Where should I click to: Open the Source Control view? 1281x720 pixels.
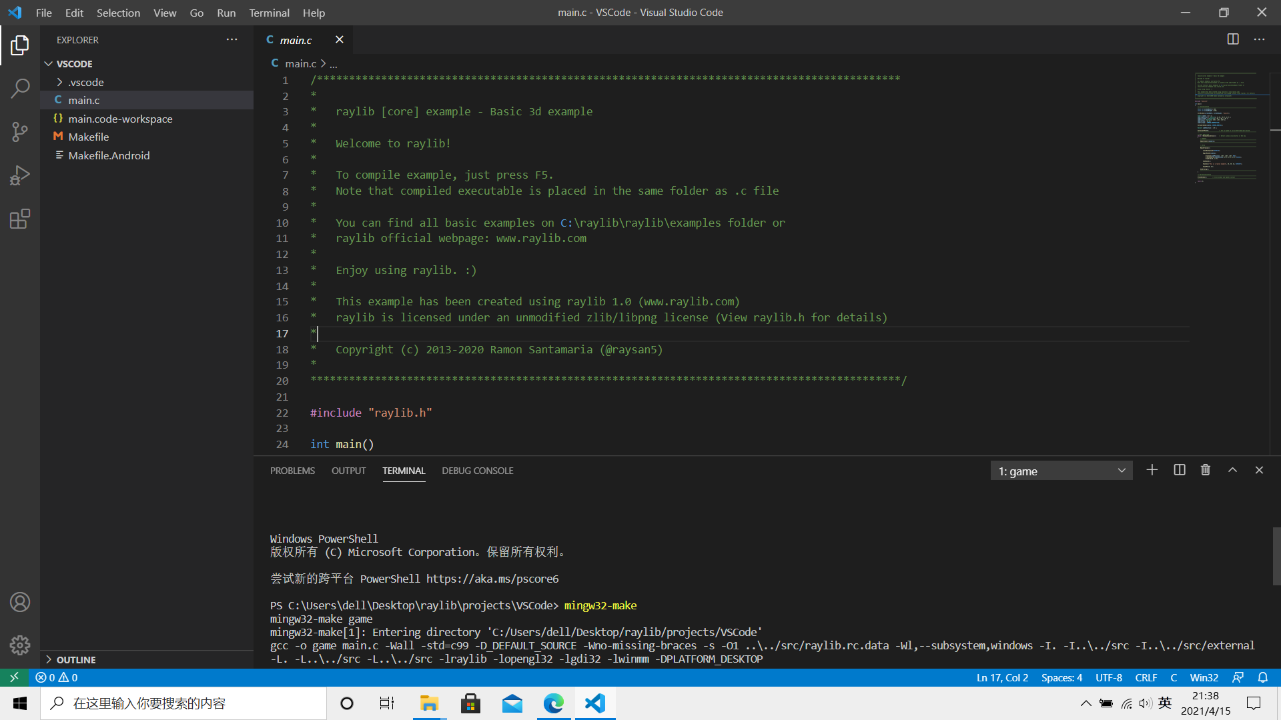coord(20,131)
